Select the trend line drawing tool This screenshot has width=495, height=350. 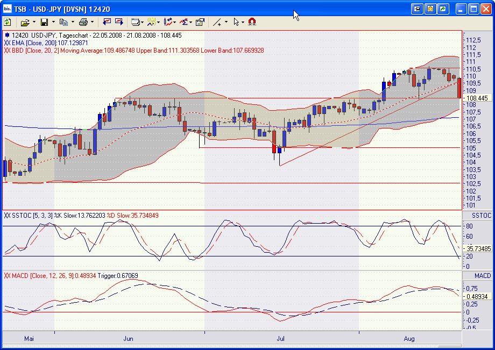218,22
